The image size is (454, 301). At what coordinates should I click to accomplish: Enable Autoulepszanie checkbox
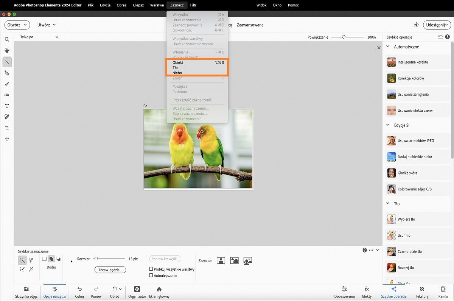point(151,276)
